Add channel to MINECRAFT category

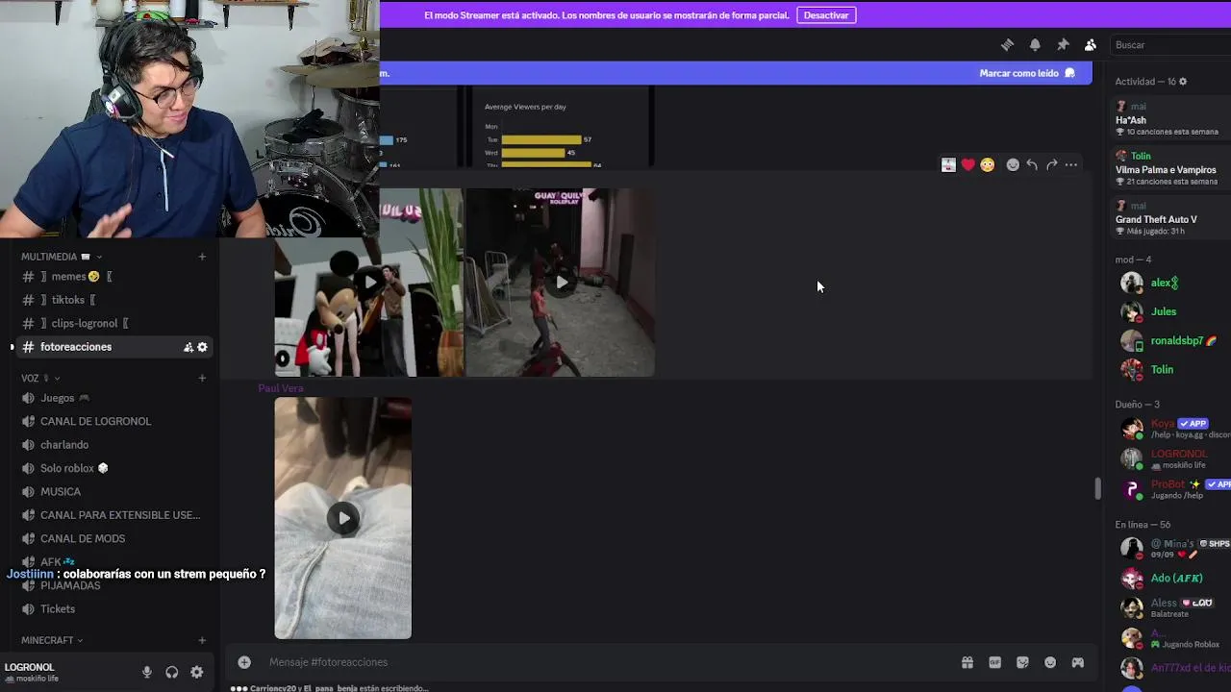[x=202, y=640]
